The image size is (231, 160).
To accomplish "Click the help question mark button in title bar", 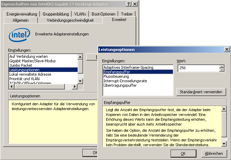I will (x=129, y=4).
